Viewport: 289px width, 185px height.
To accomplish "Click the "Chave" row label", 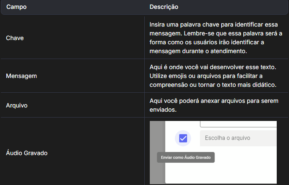I will [x=15, y=38].
